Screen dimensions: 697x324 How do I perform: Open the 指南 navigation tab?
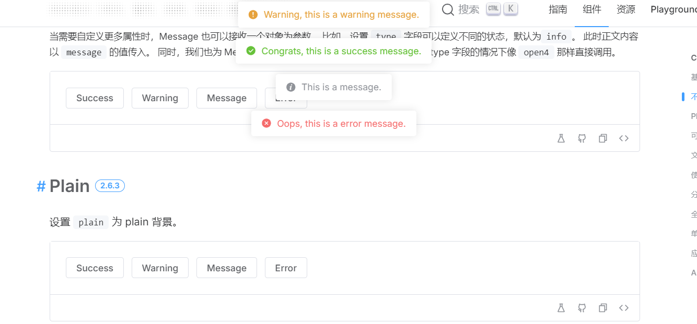tap(558, 9)
